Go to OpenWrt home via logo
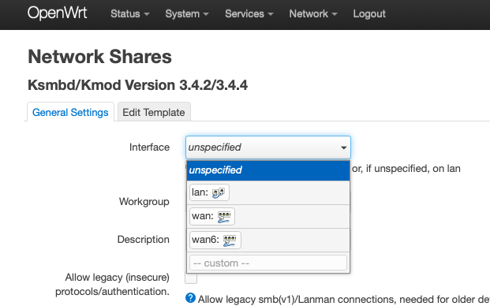Screen dimensions: 490x306 [x=57, y=13]
